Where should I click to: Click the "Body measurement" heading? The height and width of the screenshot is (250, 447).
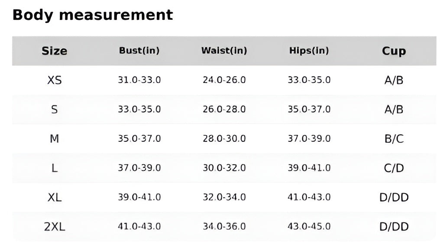coord(93,15)
